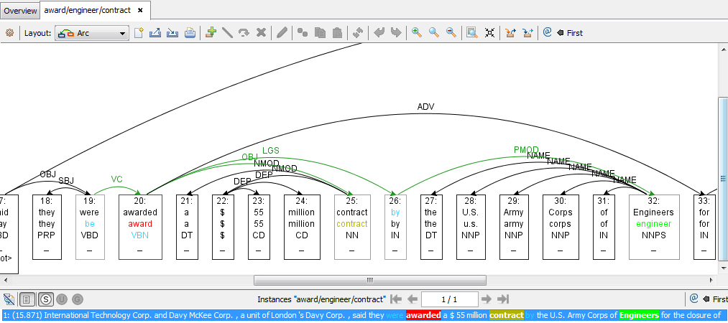Click the SBJ edge label

point(66,180)
